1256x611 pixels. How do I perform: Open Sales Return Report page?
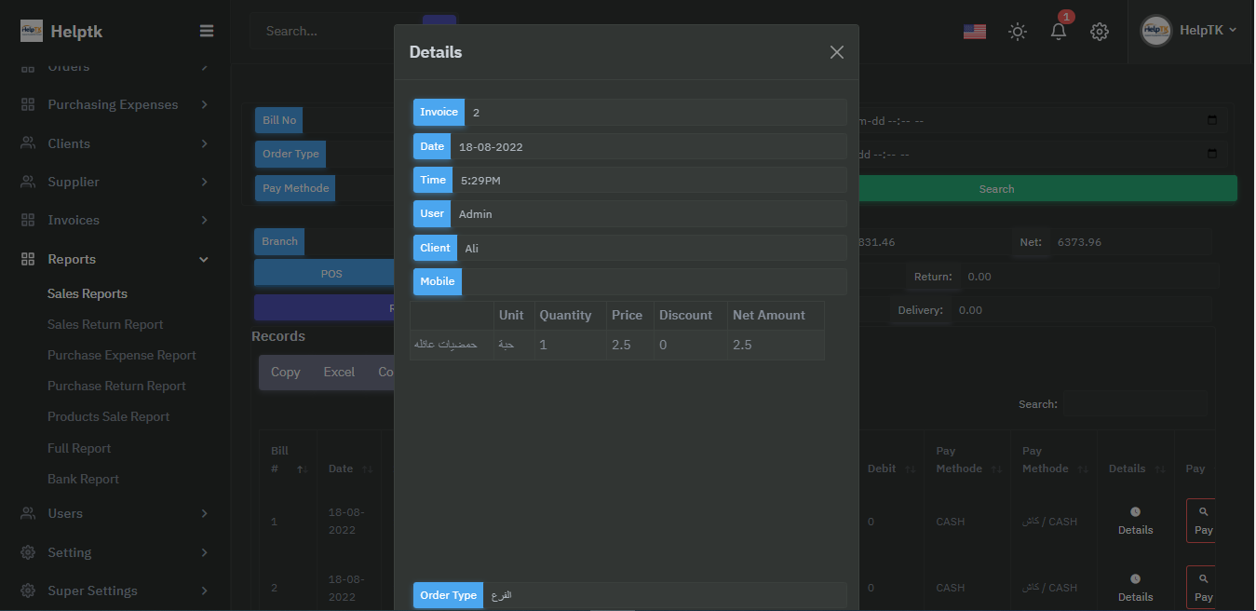105,324
